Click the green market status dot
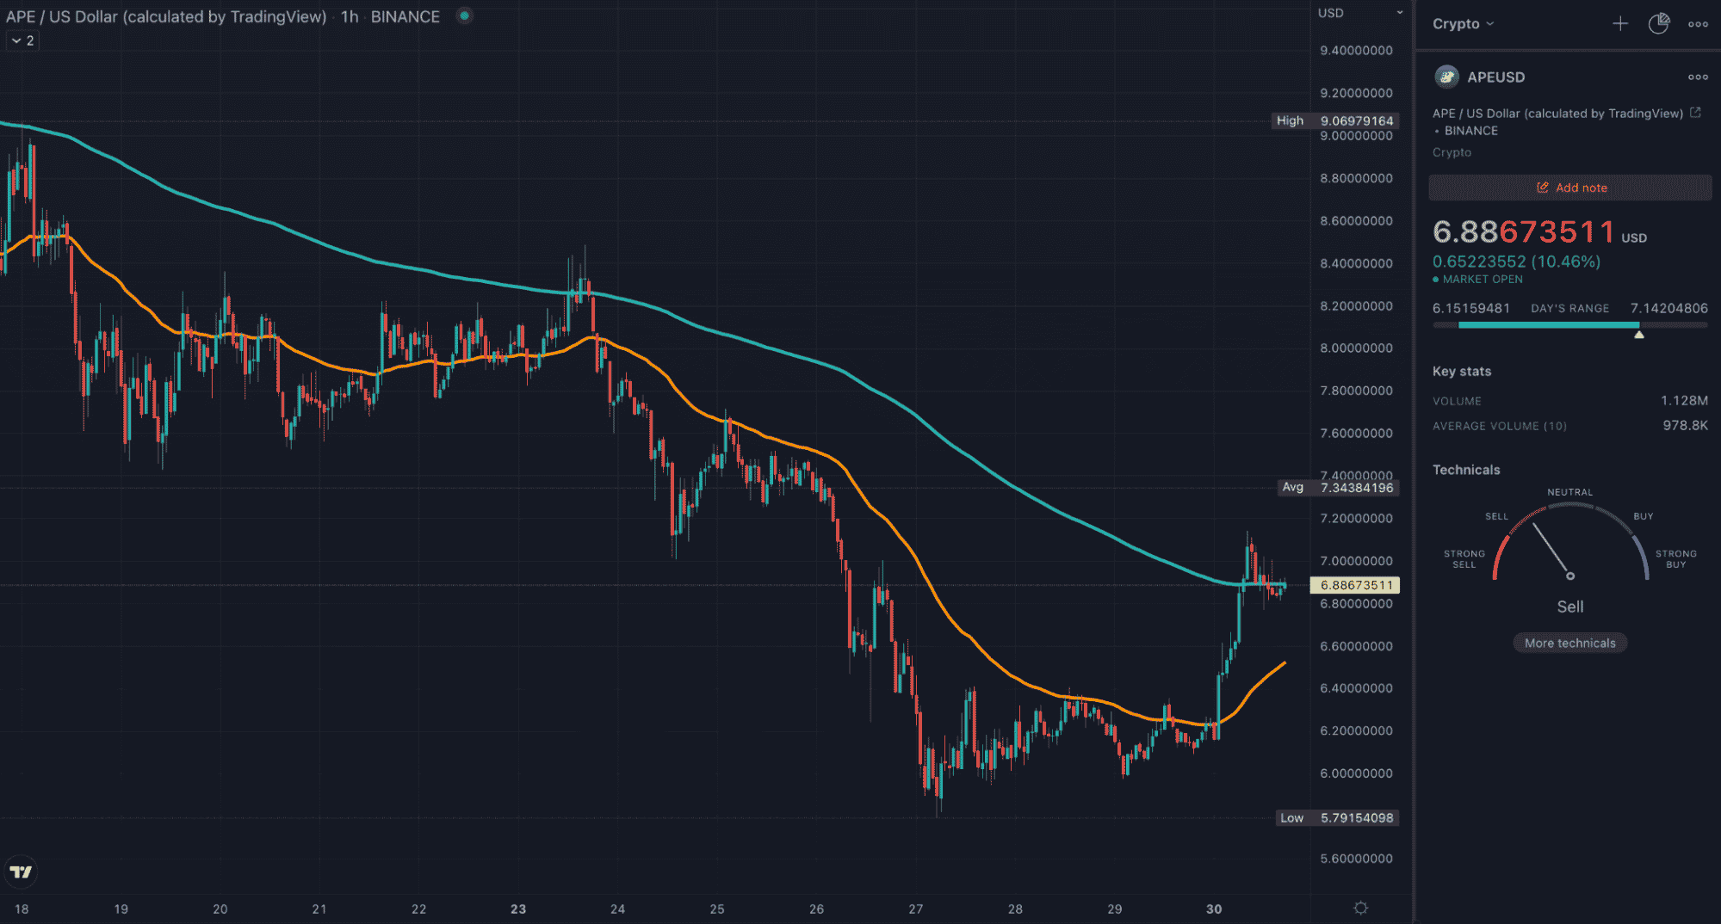Screen dimensions: 1721x924 (x=464, y=15)
